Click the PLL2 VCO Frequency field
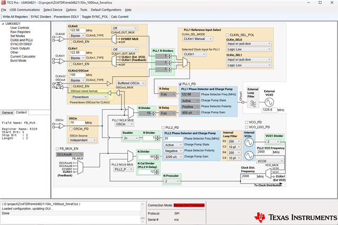Screen dimensions: 338x225 pyautogui.click(x=265, y=152)
